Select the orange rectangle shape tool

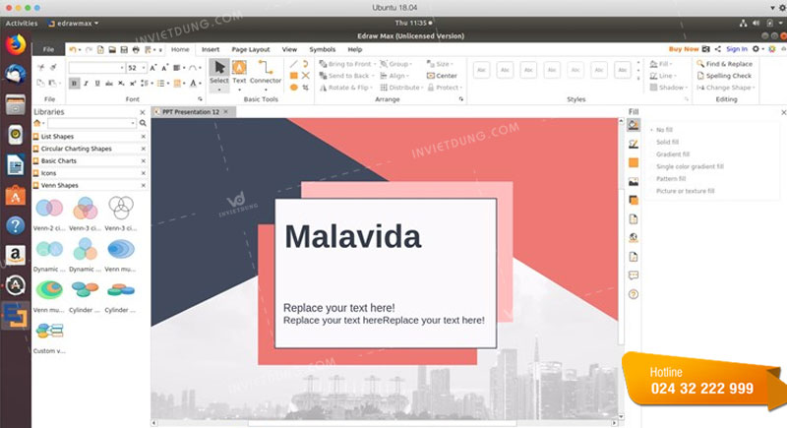click(293, 75)
